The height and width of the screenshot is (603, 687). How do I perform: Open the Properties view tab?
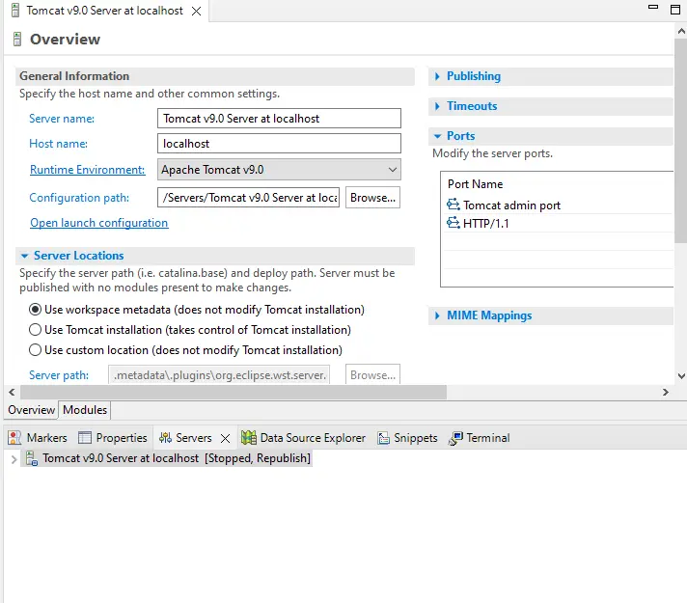113,437
